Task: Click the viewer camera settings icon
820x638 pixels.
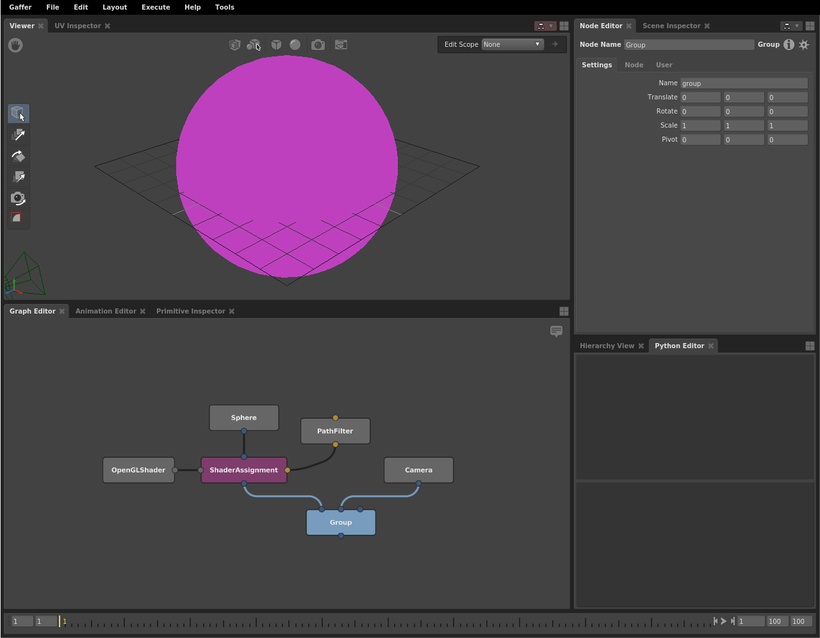Action: pyautogui.click(x=318, y=45)
